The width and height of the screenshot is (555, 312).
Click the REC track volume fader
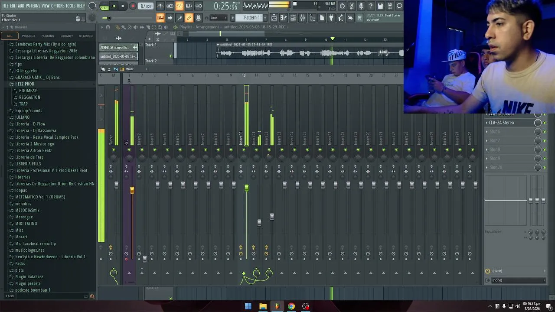(x=132, y=190)
